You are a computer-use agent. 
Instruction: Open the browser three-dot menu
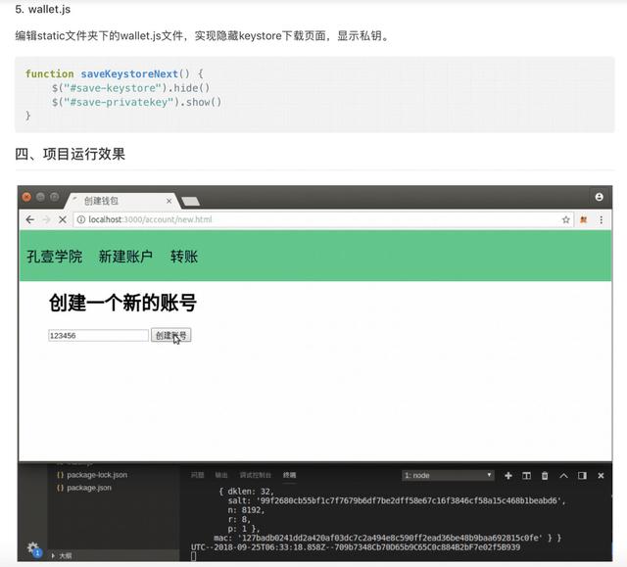[x=601, y=219]
